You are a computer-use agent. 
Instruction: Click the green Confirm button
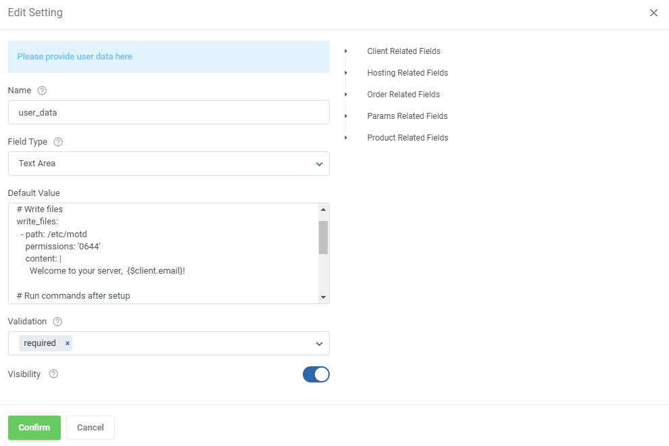click(34, 428)
